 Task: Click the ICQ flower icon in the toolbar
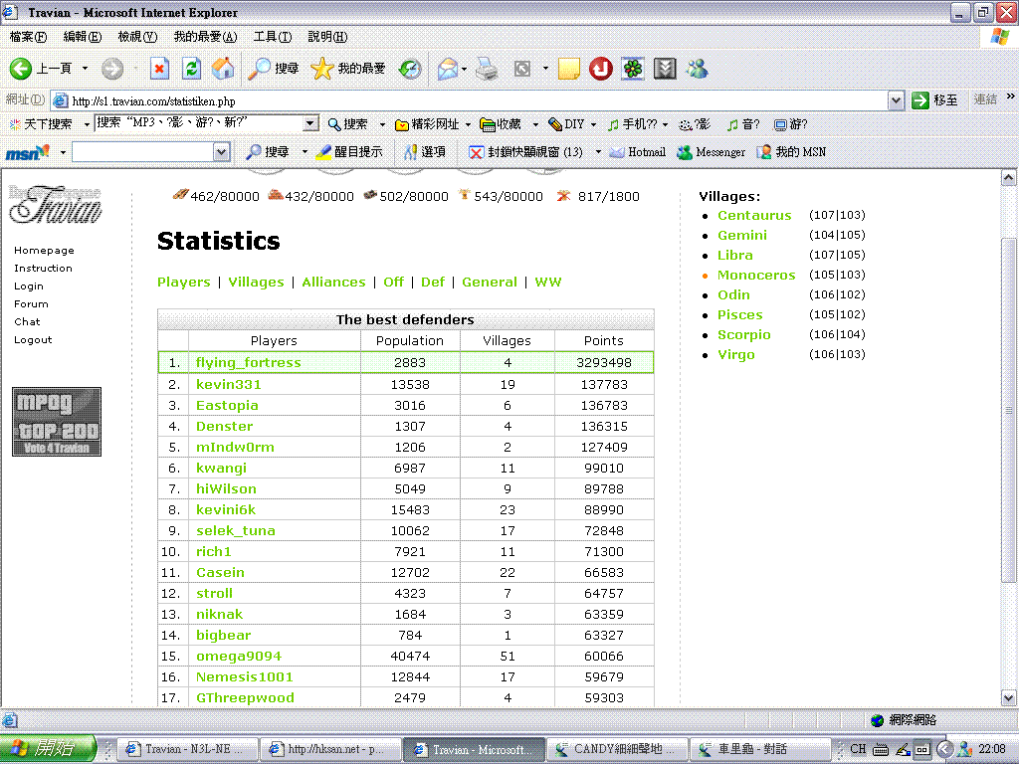click(633, 69)
